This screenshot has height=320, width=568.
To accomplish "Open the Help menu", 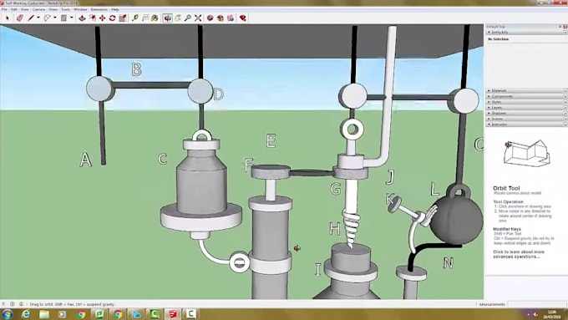I will click(115, 9).
